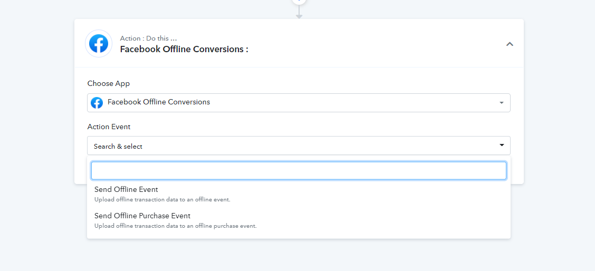
Task: Open the Action Event Search & select dropdown
Action: (299, 146)
